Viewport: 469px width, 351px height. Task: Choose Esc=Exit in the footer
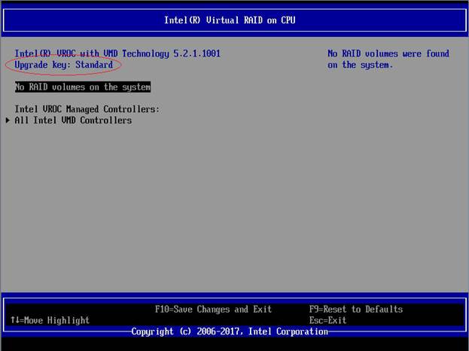327,320
